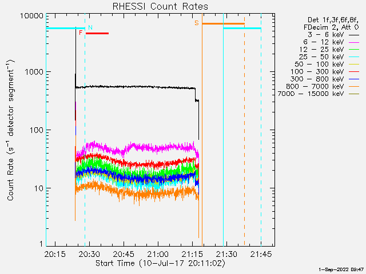Click the '20:15' x-axis tick label
The height and width of the screenshot is (274, 366).
pyautogui.click(x=55, y=254)
